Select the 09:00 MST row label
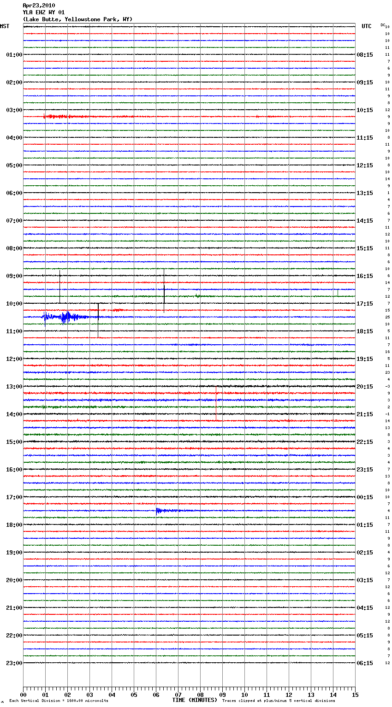Viewport: 392px width, 707px height. 14,276
